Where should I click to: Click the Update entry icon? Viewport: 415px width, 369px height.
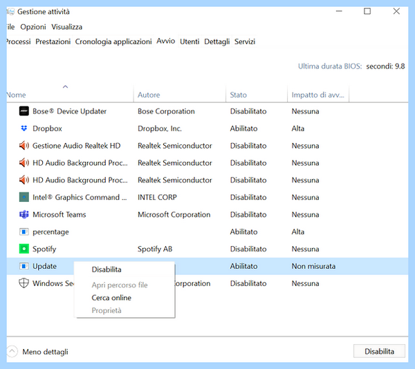coord(24,266)
